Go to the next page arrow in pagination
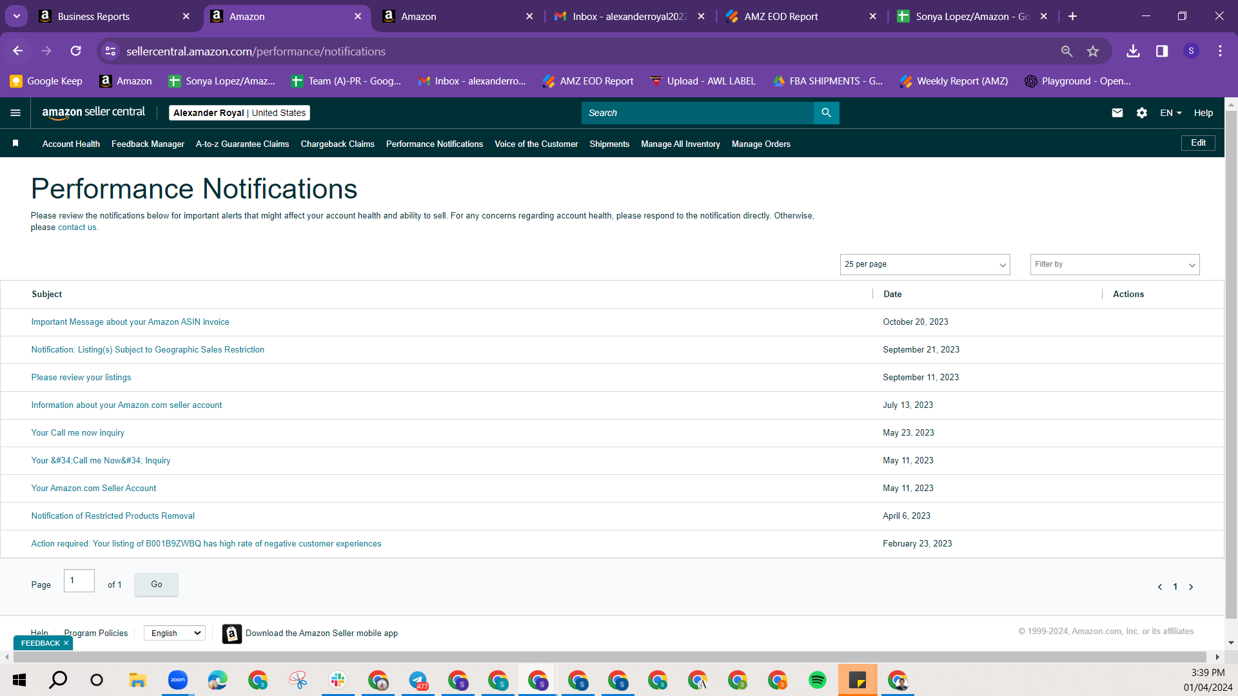The height and width of the screenshot is (696, 1238). [x=1191, y=586]
